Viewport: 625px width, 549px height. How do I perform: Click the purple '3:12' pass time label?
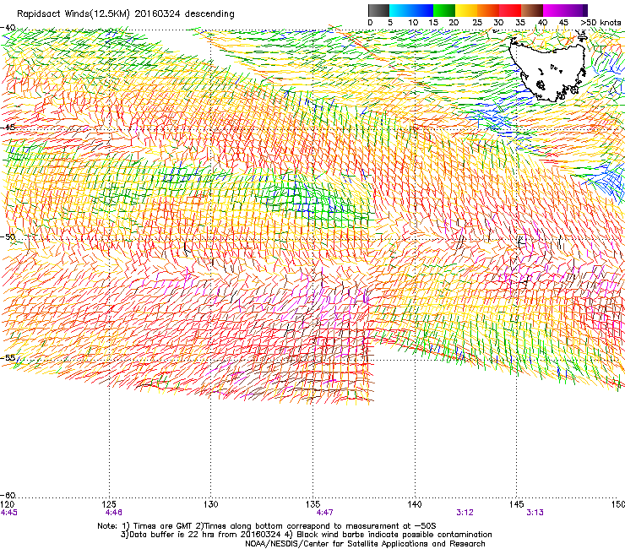point(465,513)
